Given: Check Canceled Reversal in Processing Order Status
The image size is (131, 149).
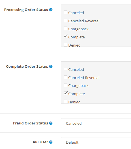Looking at the screenshot, I should click(x=65, y=21).
